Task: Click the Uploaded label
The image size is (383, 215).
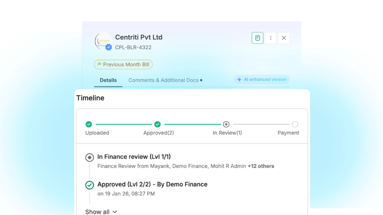Action: click(97, 133)
